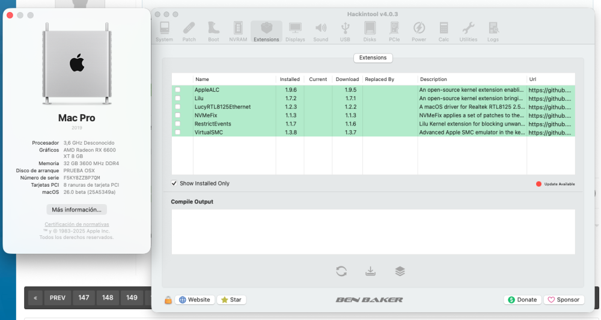The image size is (601, 320).
Task: Tick the AppleALC checkbox
Action: [x=177, y=89]
